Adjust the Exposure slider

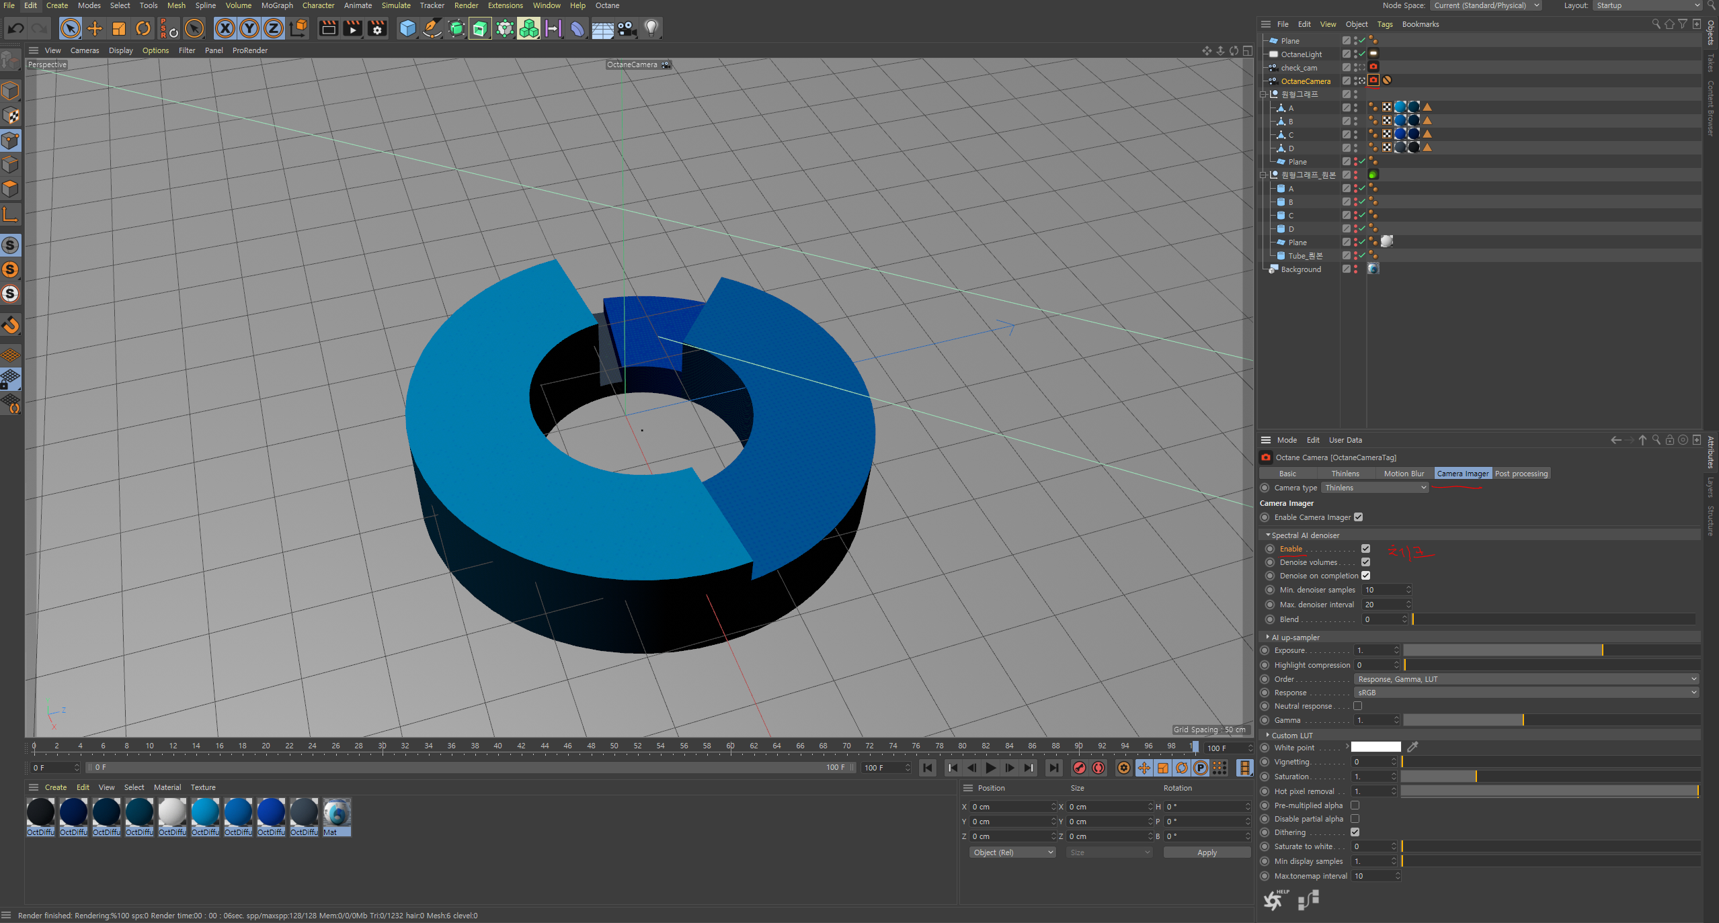click(1552, 650)
